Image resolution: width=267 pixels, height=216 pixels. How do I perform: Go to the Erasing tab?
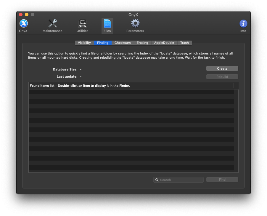(142, 43)
